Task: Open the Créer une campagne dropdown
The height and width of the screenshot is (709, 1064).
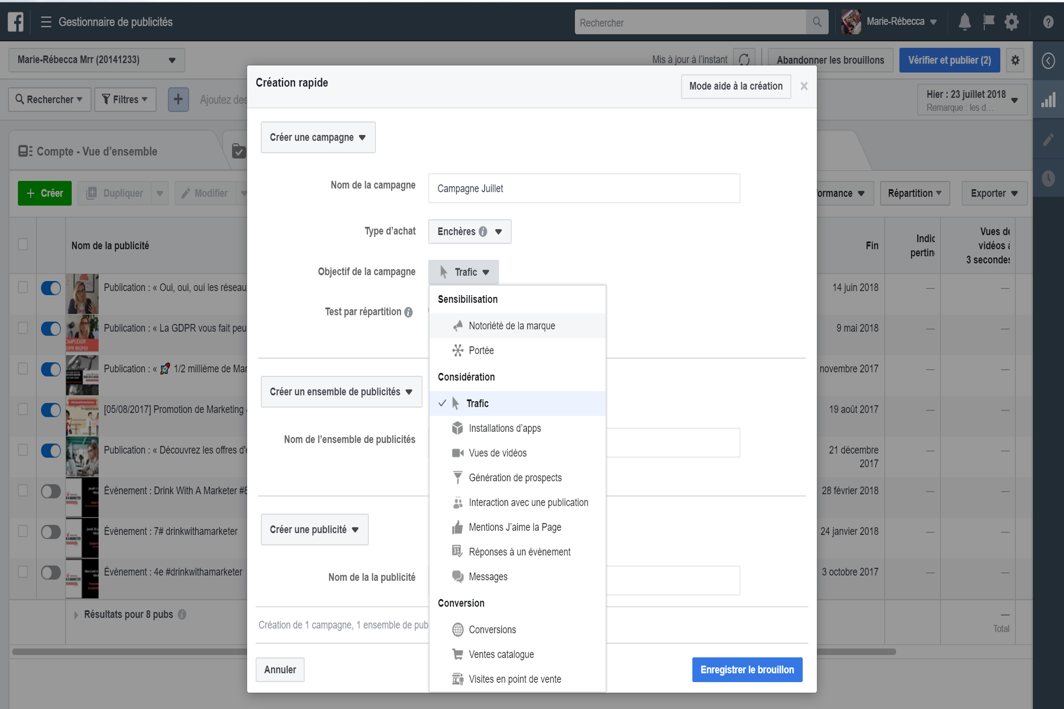Action: [x=318, y=137]
